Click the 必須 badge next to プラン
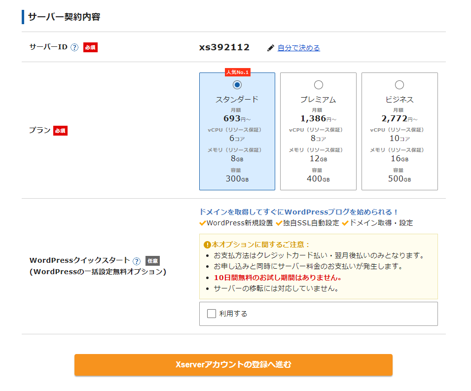Screen dimensions: 471x391 (59, 130)
